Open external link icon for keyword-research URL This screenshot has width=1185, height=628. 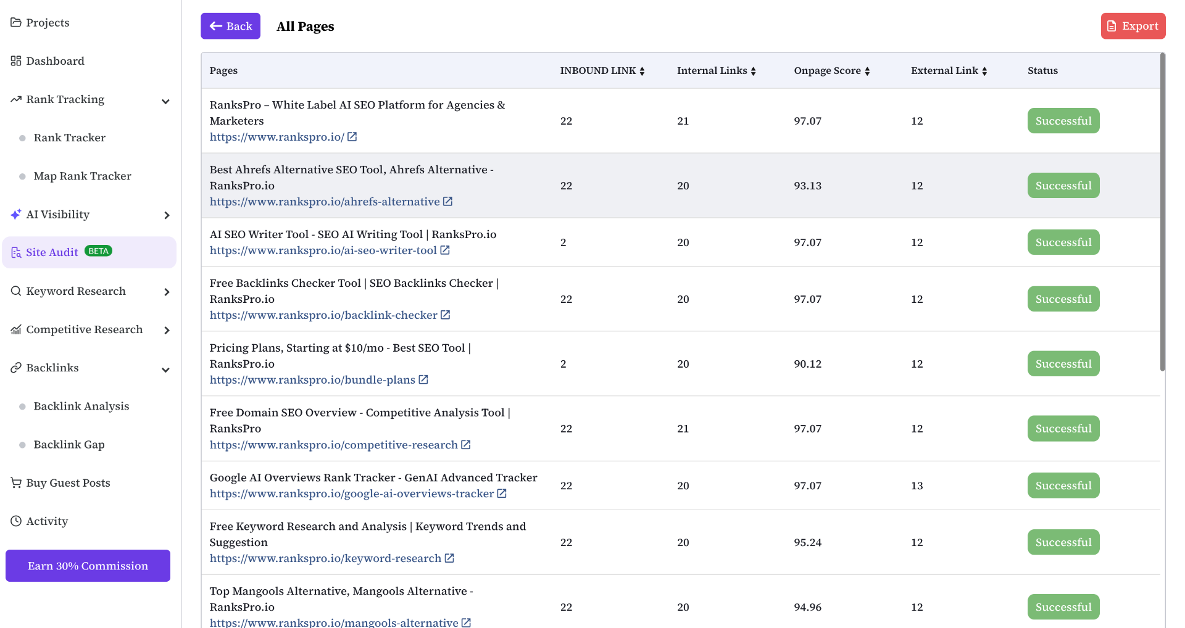pyautogui.click(x=449, y=558)
